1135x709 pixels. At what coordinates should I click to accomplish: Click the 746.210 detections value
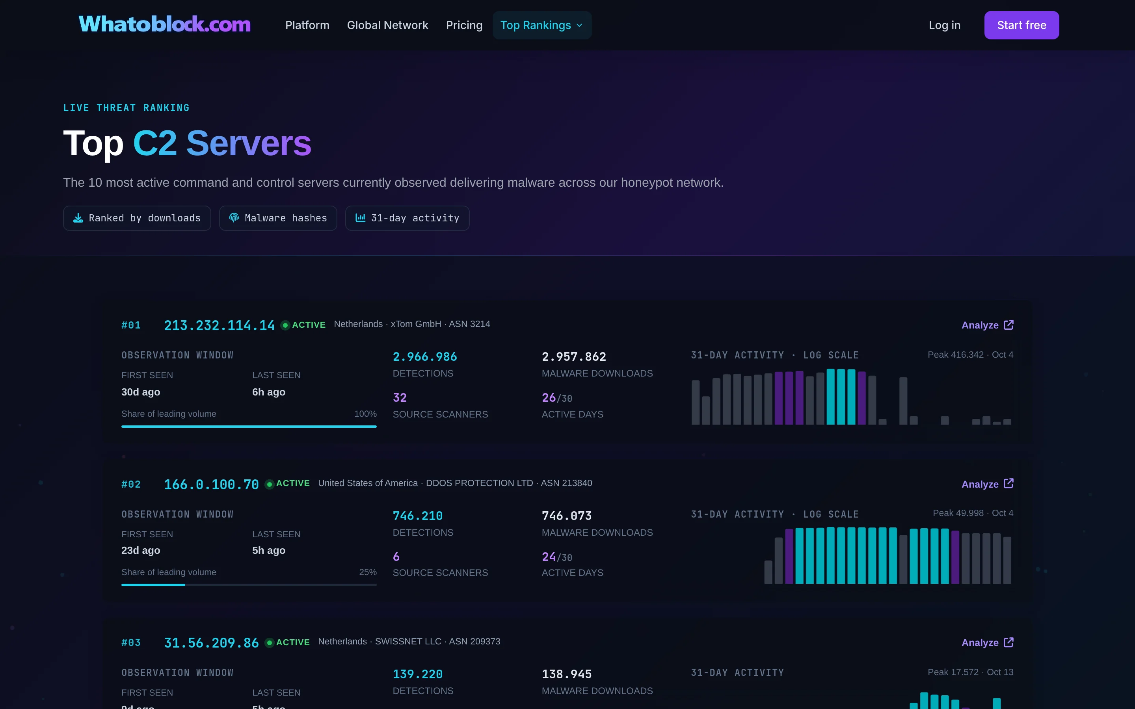(417, 516)
